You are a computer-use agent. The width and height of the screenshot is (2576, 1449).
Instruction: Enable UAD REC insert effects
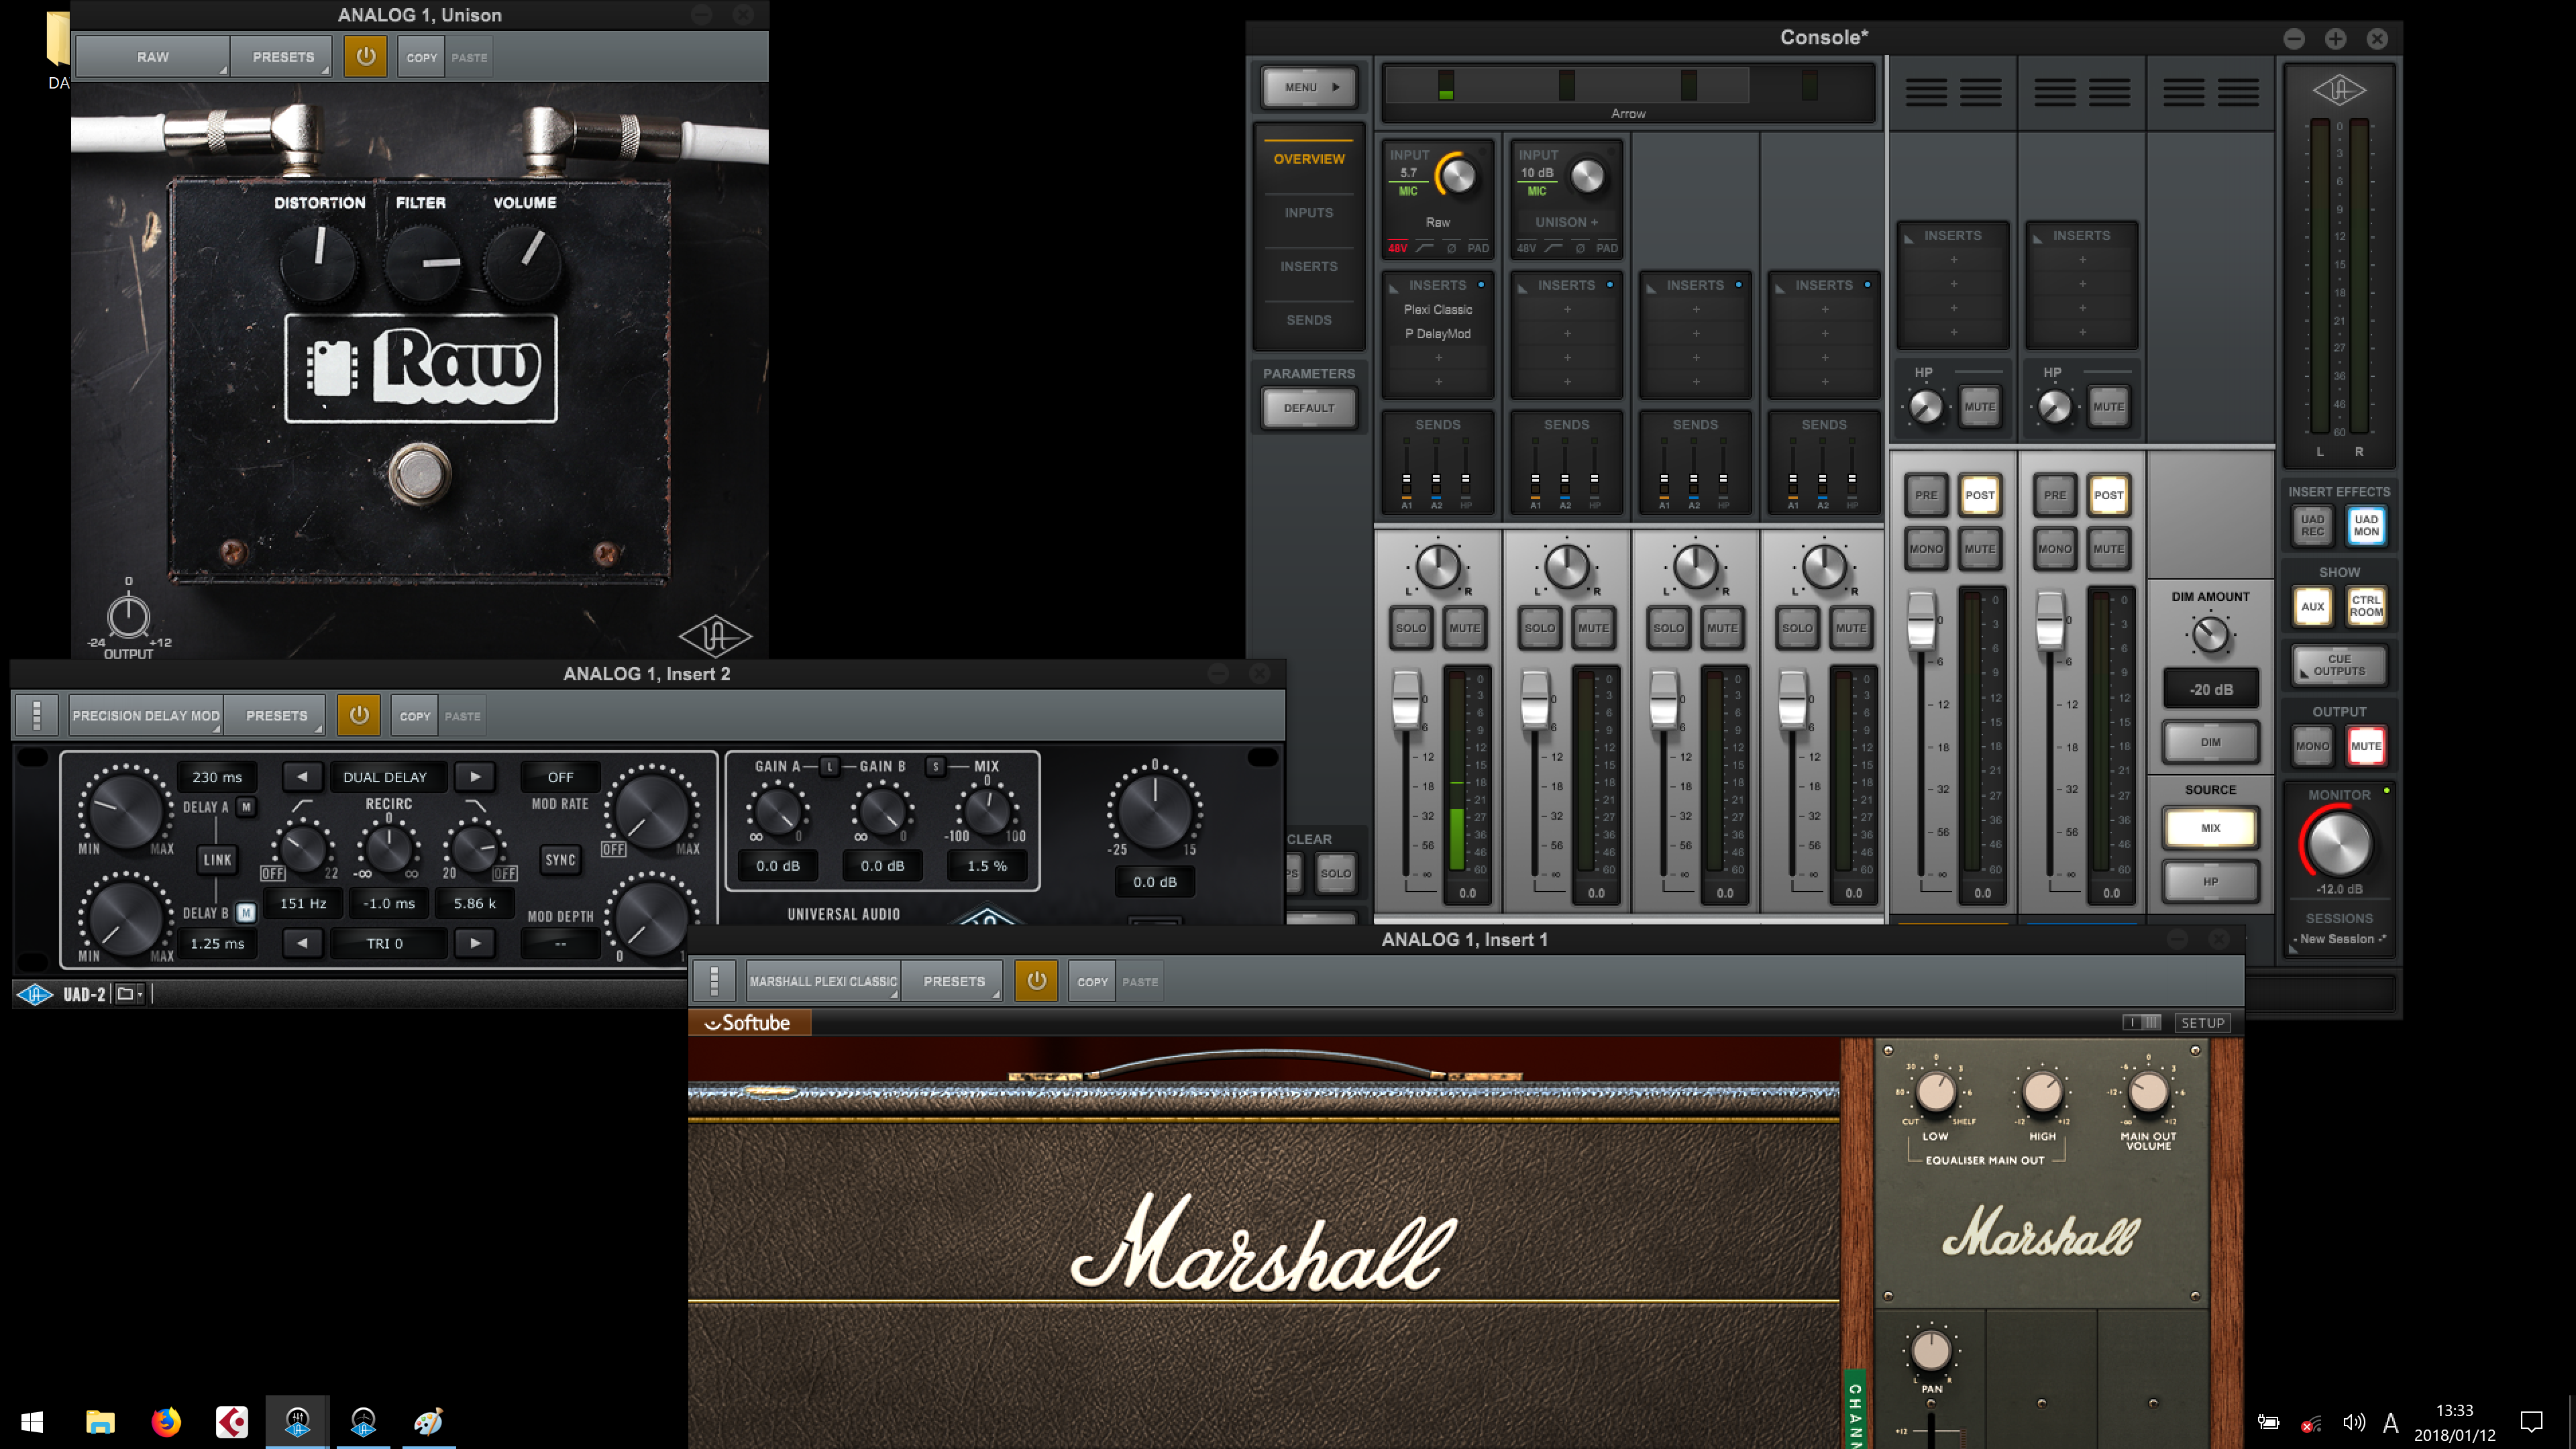click(x=2312, y=525)
